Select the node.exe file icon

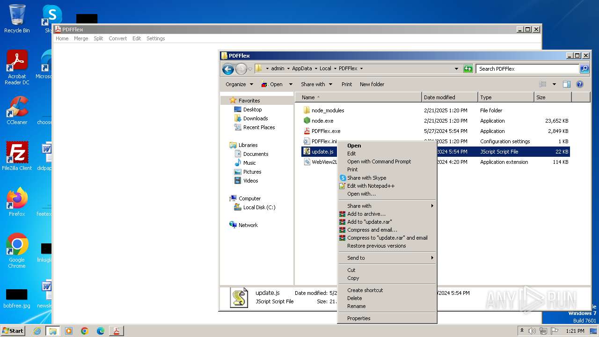307,121
